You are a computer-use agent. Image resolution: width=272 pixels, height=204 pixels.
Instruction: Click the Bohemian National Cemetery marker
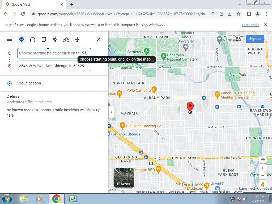point(164,56)
